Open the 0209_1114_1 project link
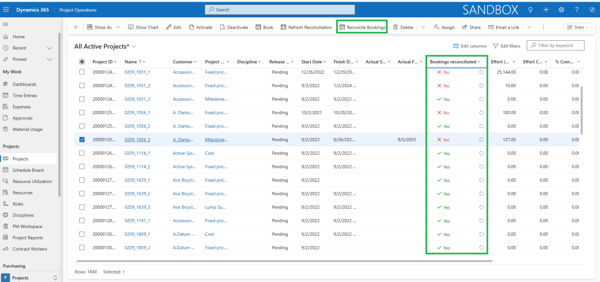 [x=137, y=153]
